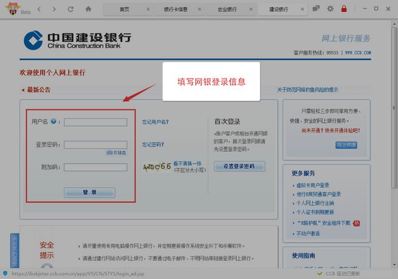Screen dimensions: 398x279
Task: Open the 不动户激活 link
Action: 308,233
